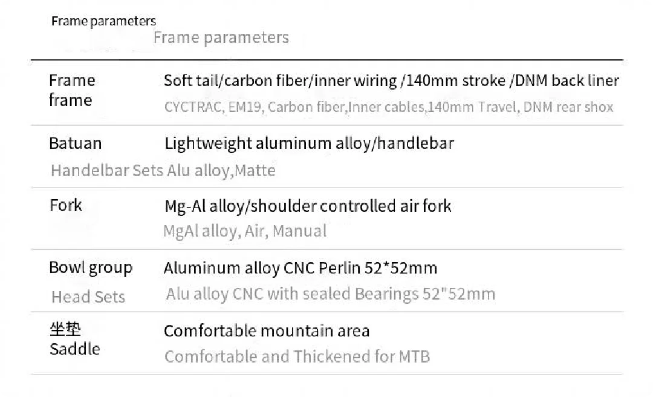This screenshot has width=653, height=397.
Task: Click 'Lightweight aluminum alloy/handlebar' text
Action: (x=309, y=143)
